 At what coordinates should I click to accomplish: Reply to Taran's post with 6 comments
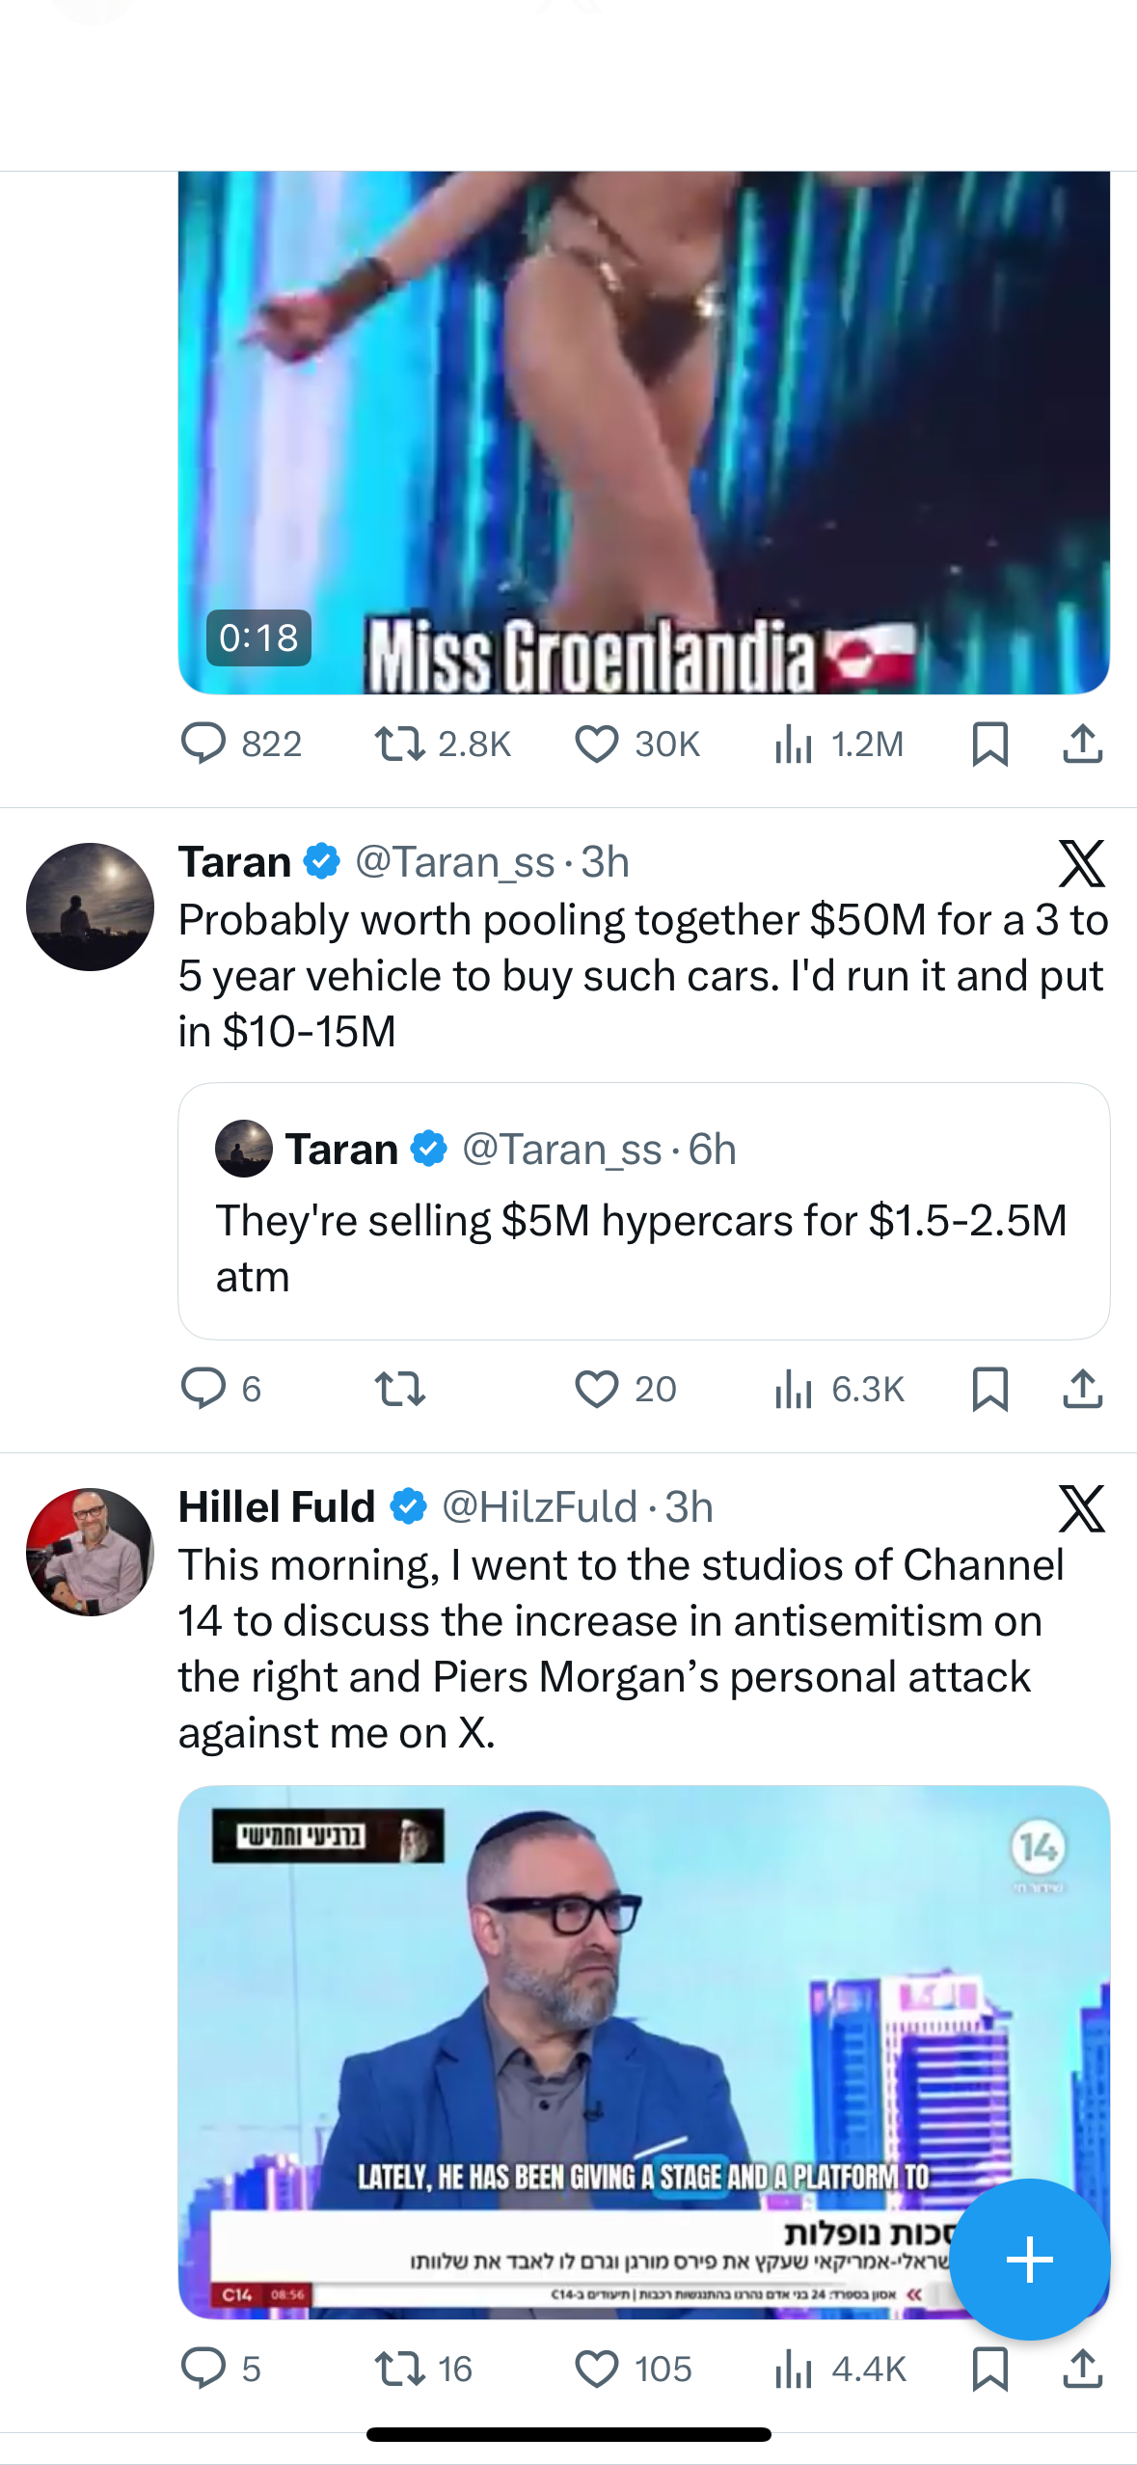221,1390
